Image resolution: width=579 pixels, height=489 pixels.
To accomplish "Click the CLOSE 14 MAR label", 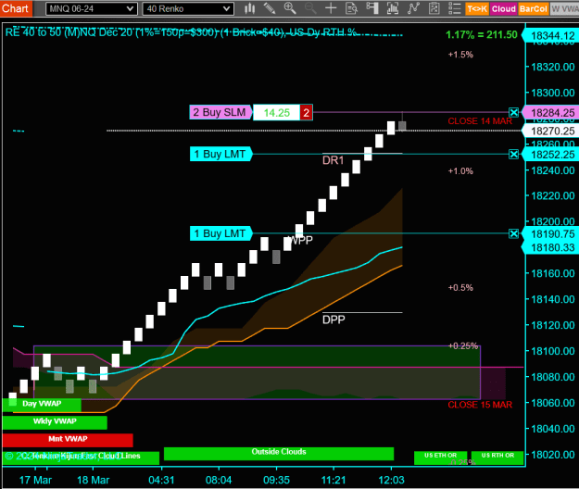I will pyautogui.click(x=480, y=121).
